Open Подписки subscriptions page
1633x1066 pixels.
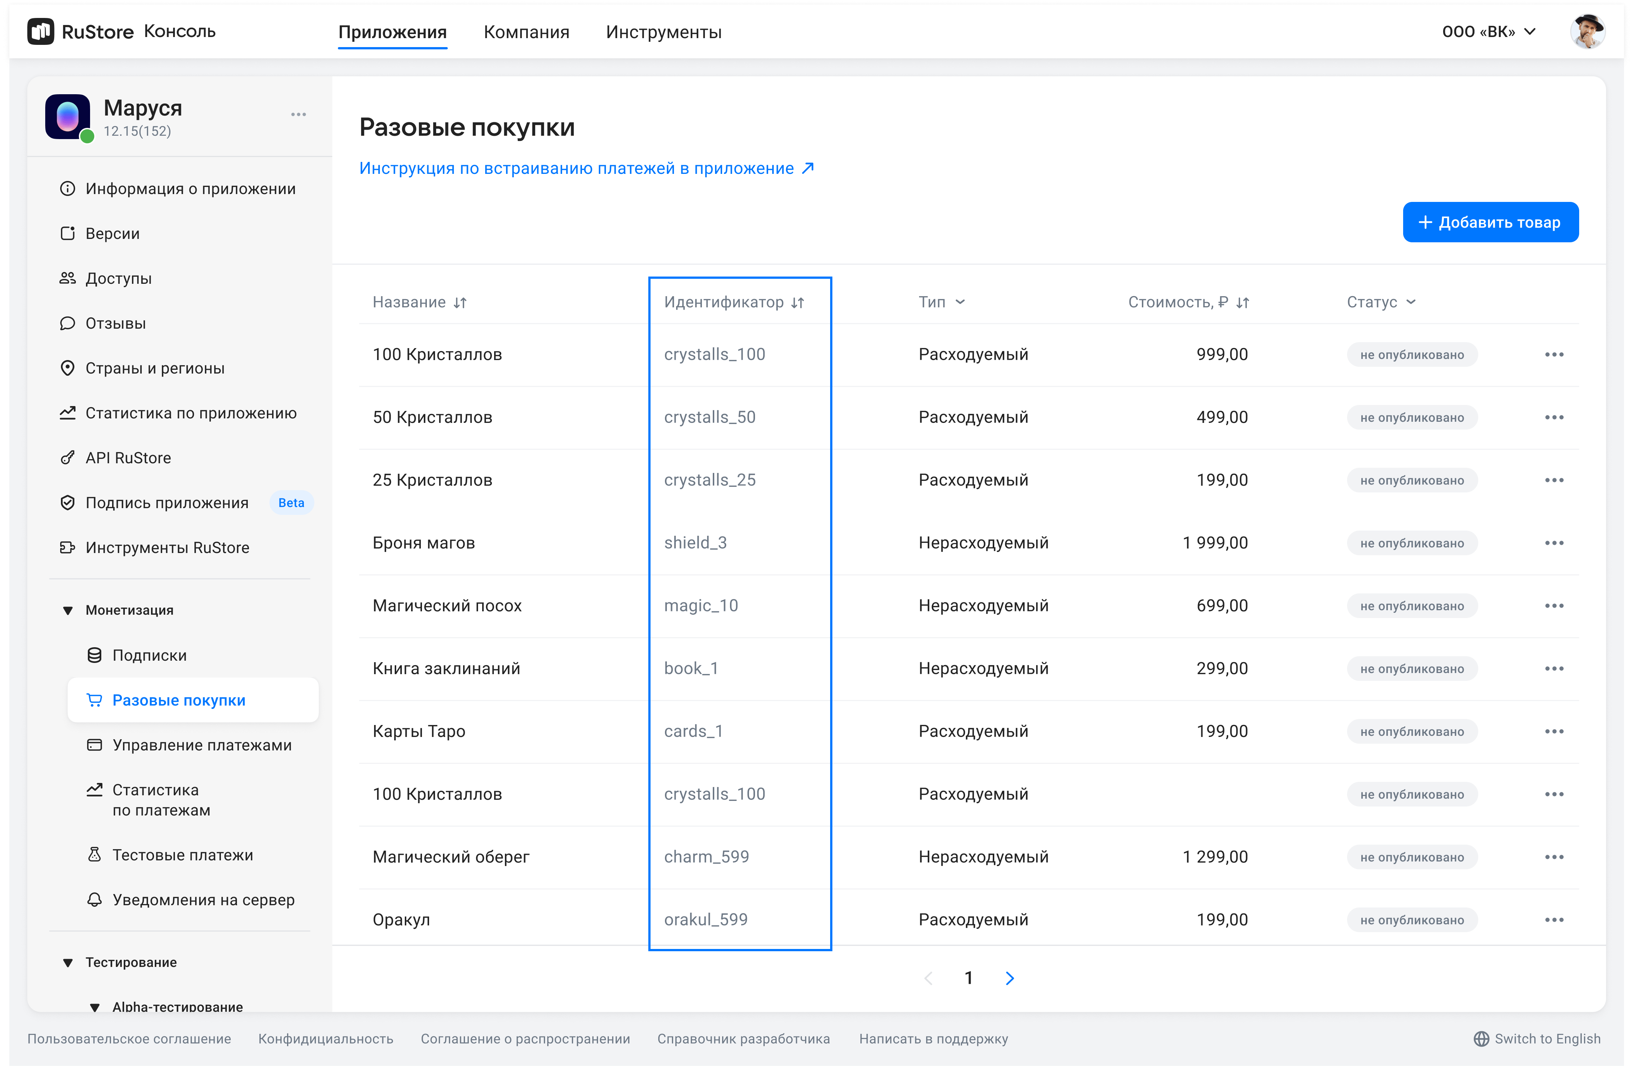(x=149, y=655)
